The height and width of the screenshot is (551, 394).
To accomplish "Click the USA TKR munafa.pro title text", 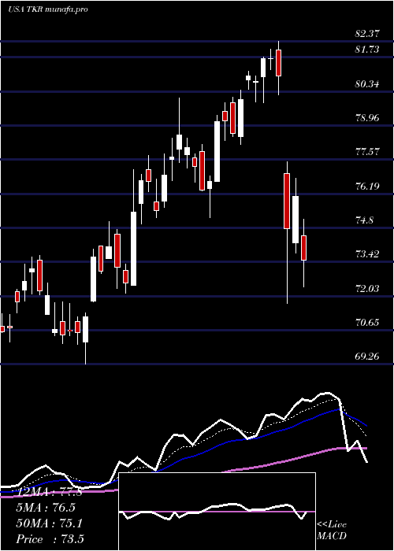I will coord(48,9).
